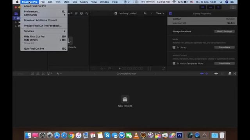Toggle inspector panel visibility button
Viewport: 250px width, 140px height.
click(218, 7)
